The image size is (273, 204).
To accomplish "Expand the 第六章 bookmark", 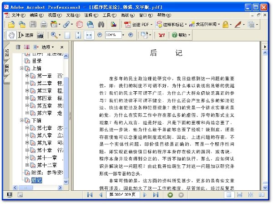I will pos(27,113).
